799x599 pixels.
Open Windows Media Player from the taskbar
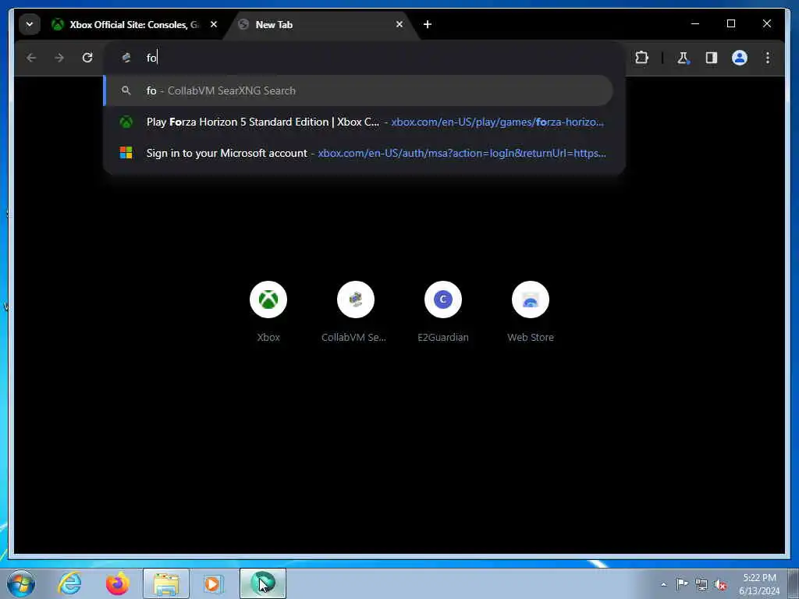[x=214, y=583]
